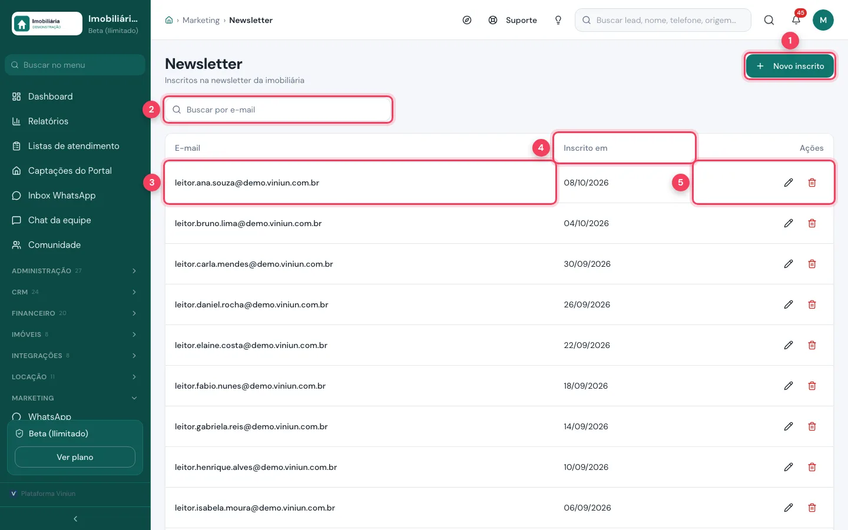Expand the IMÓVEIS section
This screenshot has height=530, width=848.
(x=75, y=334)
